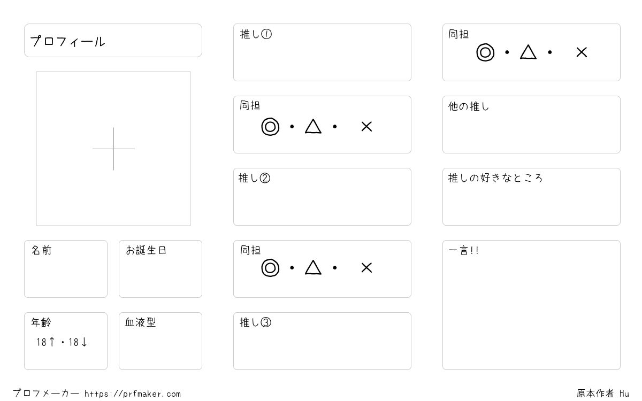The width and height of the screenshot is (642, 401).
Task: Choose the 18↑ age option
Action: [45, 342]
